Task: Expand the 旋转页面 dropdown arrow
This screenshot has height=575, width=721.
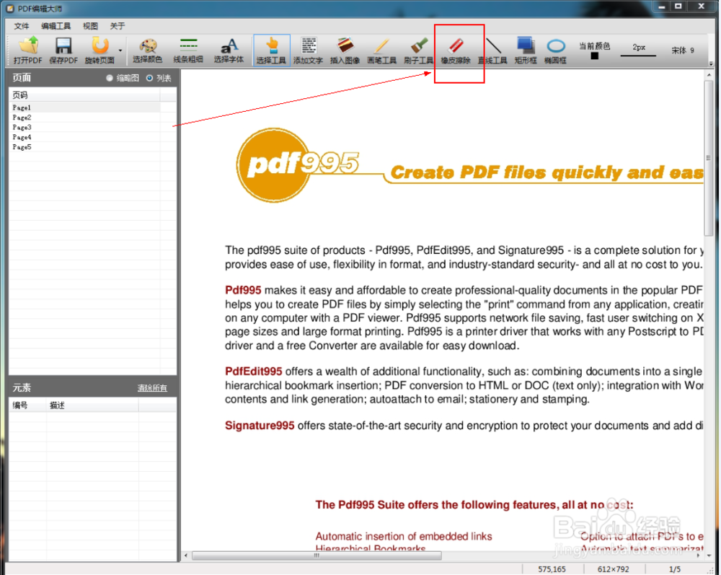Action: 120,50
